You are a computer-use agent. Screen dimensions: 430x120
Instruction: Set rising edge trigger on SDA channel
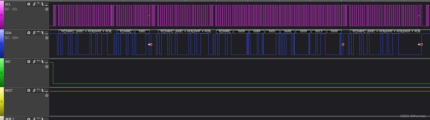pos(34,33)
